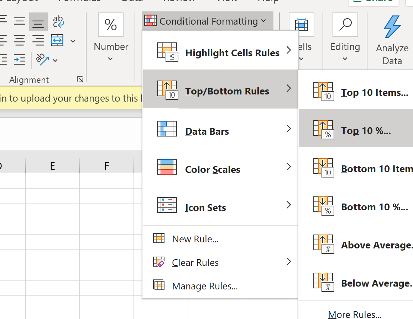
Task: Open Highlight Cells Rules submenu
Action: coord(220,51)
